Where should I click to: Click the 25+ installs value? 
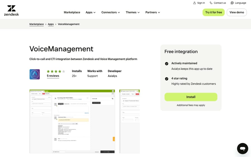click(74, 76)
